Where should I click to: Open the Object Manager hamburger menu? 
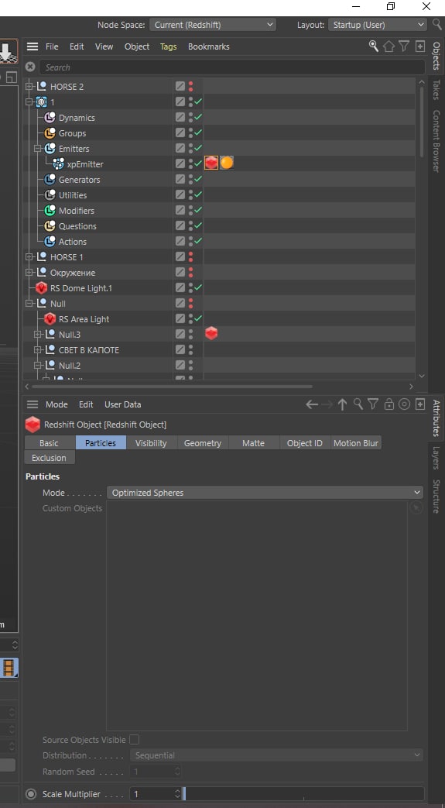[33, 46]
